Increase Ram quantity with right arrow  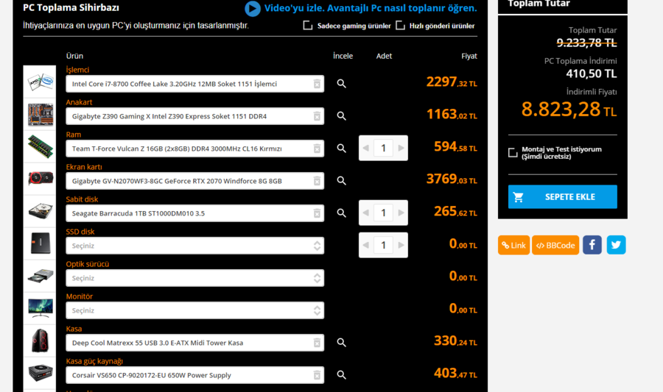coord(401,148)
